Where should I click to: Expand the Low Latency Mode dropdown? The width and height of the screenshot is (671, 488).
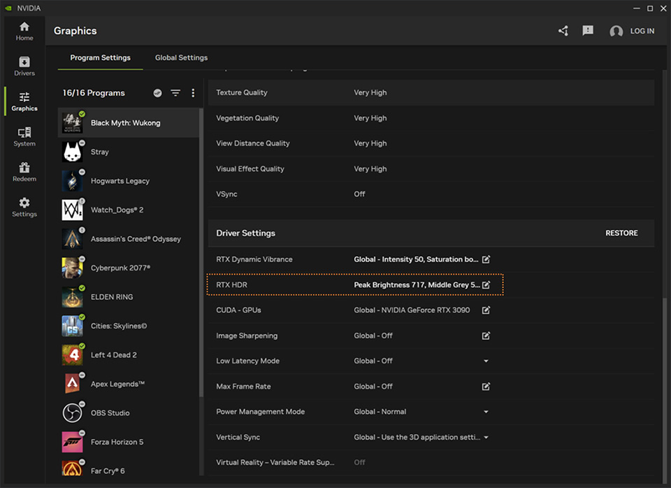point(486,361)
